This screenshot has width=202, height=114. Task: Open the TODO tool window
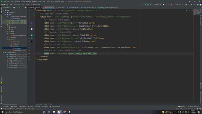(x=6, y=107)
